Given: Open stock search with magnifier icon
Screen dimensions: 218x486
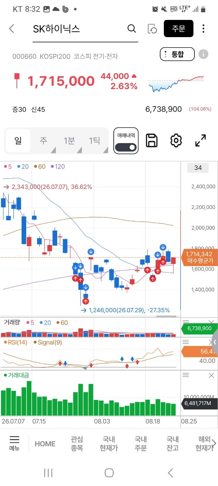Looking at the screenshot, I should coord(132,29).
